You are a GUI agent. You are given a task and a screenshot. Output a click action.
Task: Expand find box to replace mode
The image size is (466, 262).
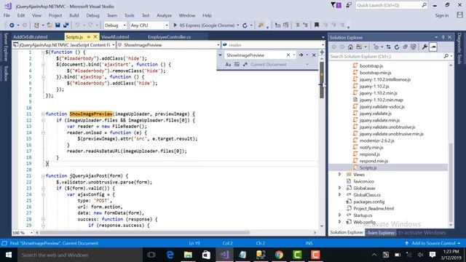(x=220, y=55)
